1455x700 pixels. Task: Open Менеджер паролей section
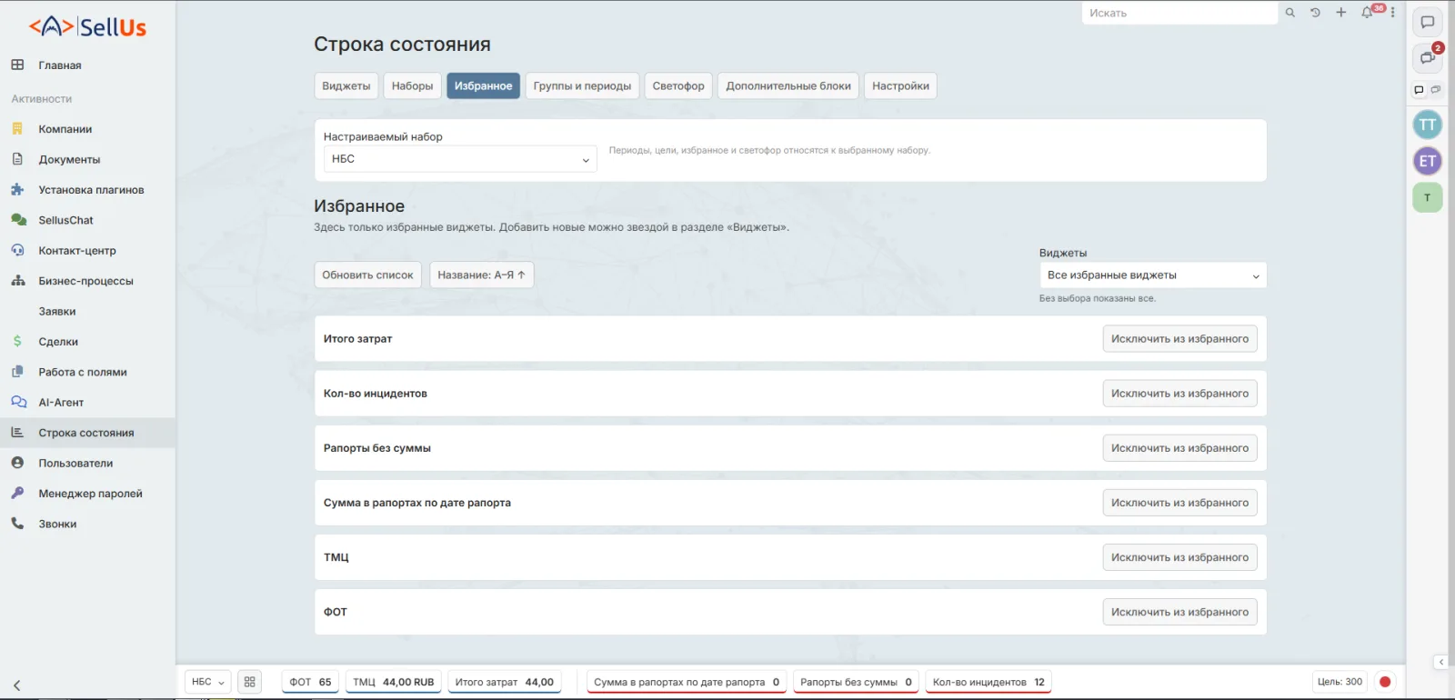(87, 494)
